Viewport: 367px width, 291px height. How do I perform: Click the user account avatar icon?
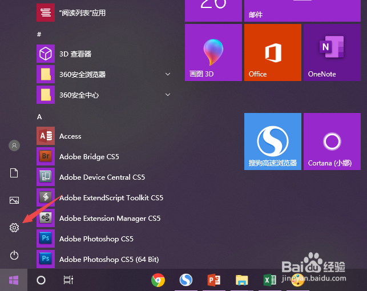[x=14, y=145]
